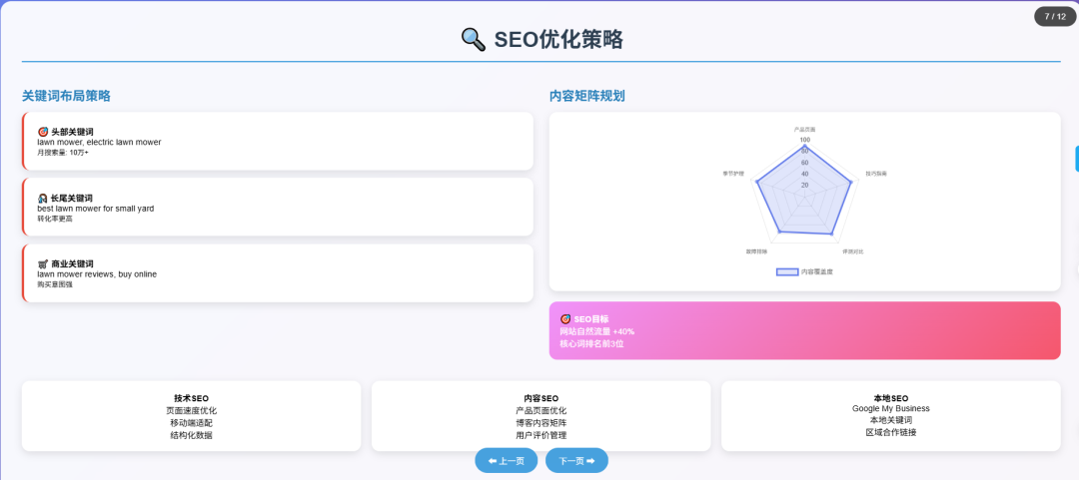Click the 核心词排名前3位 line
The height and width of the screenshot is (480, 1079).
[x=591, y=344]
